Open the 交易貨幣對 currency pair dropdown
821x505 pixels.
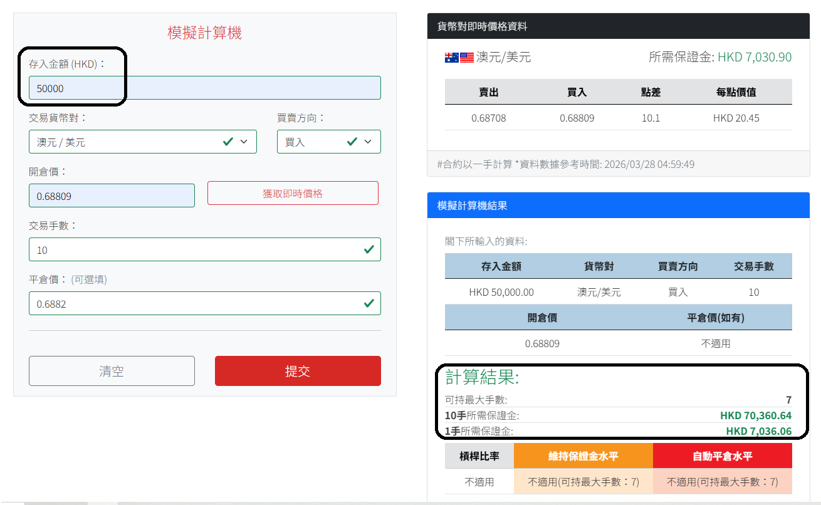point(142,142)
